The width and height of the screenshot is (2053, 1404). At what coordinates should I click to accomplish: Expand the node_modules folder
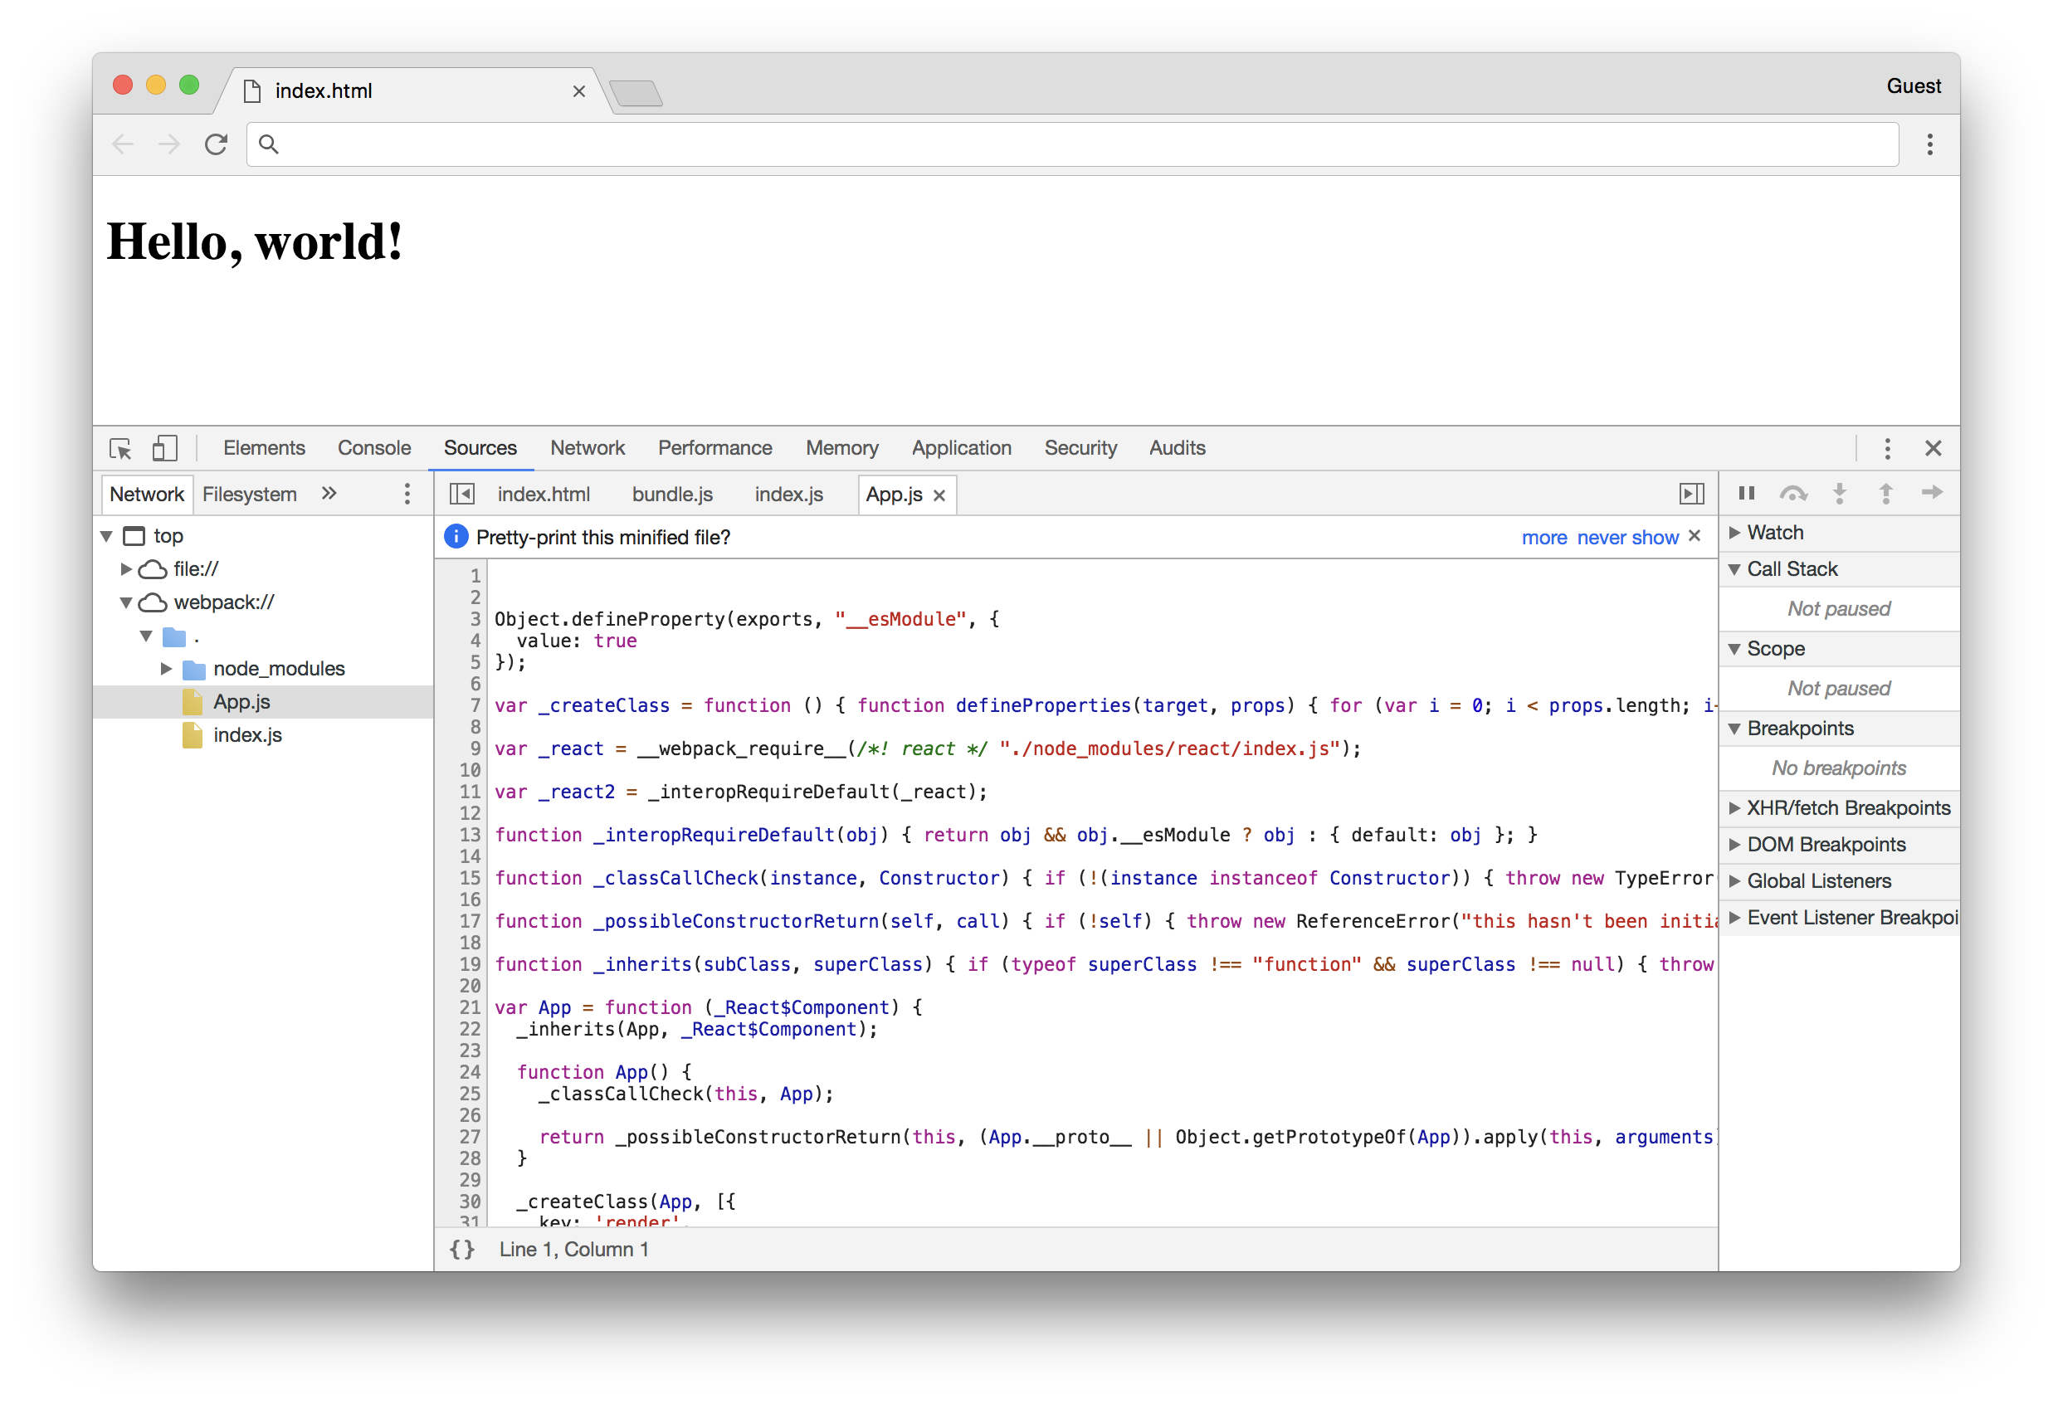tap(165, 669)
